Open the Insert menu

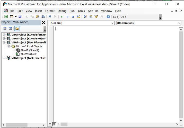click(x=39, y=11)
